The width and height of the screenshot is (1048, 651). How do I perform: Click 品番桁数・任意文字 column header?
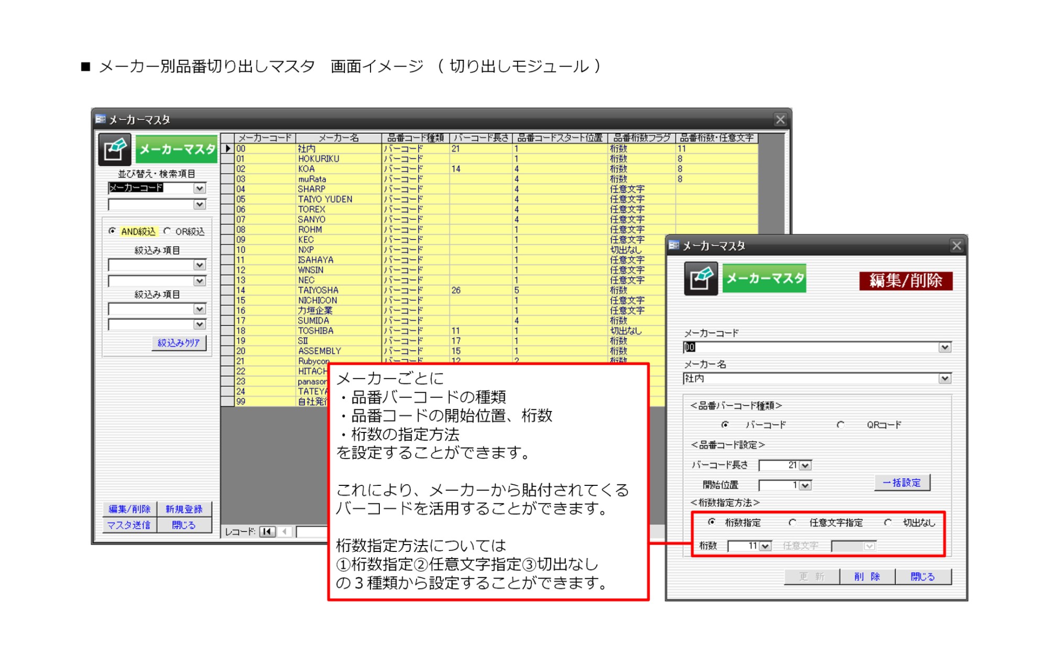pyautogui.click(x=717, y=138)
